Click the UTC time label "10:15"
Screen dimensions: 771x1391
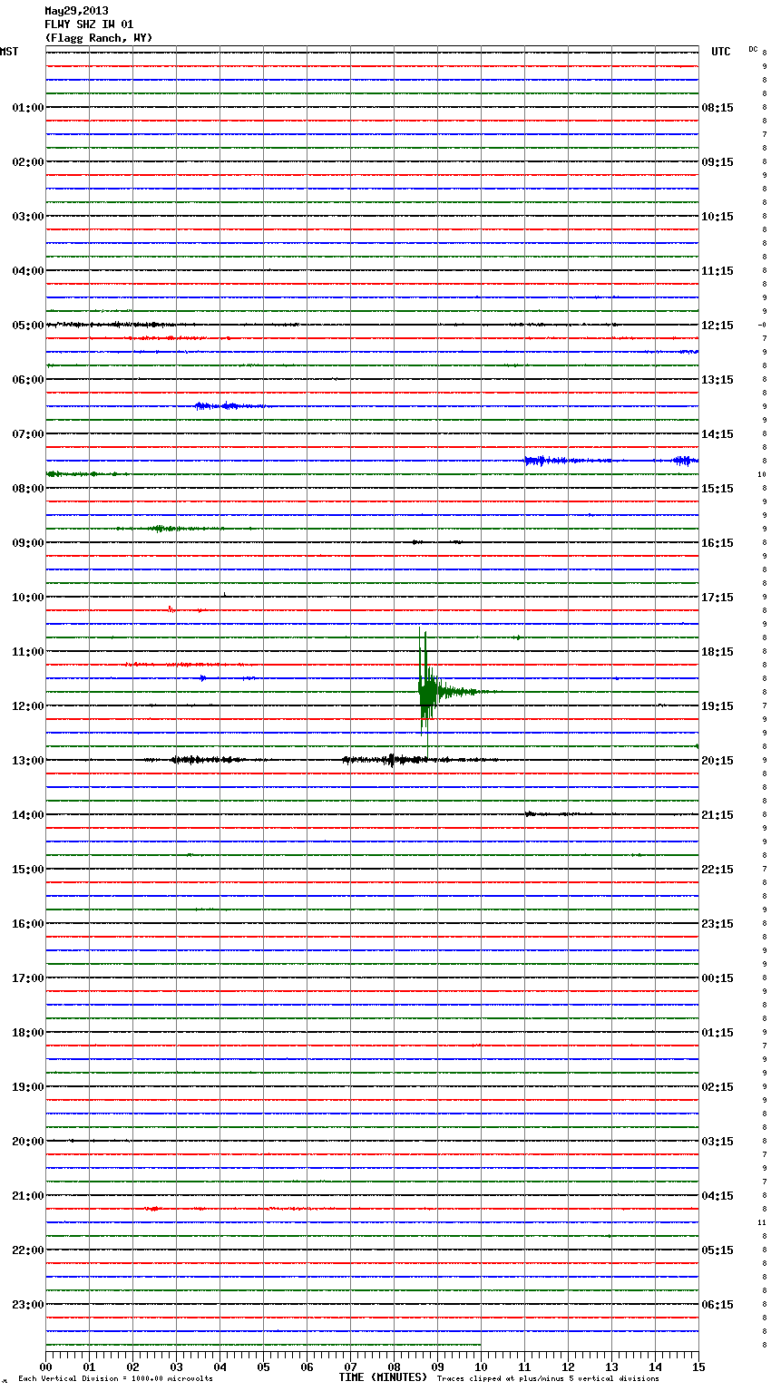[x=717, y=217]
